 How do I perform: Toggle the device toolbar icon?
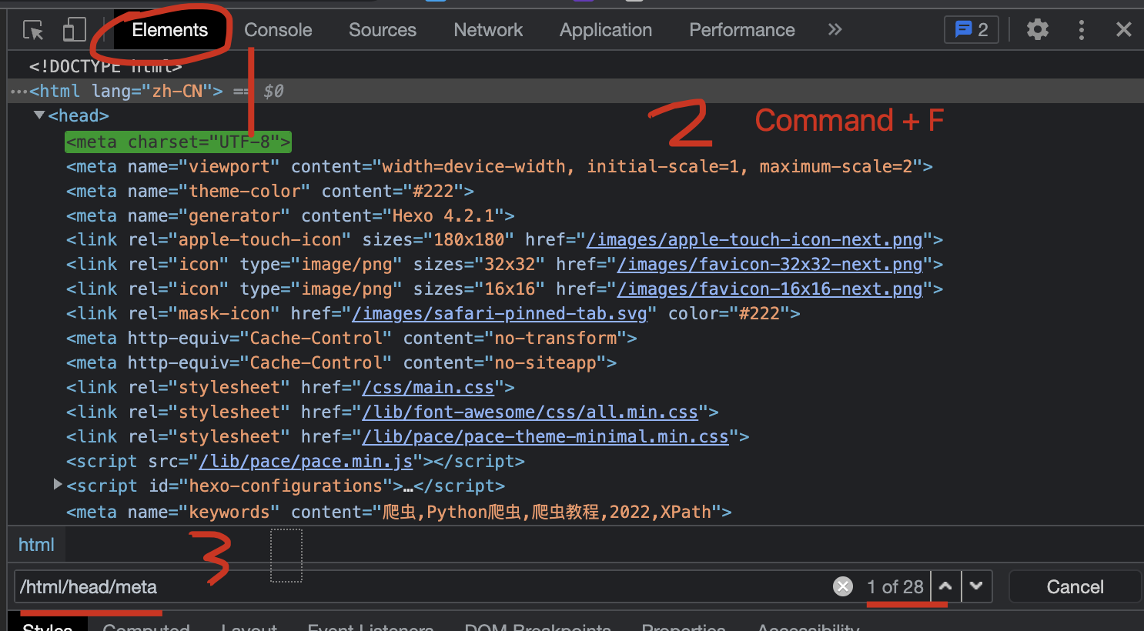click(x=74, y=30)
